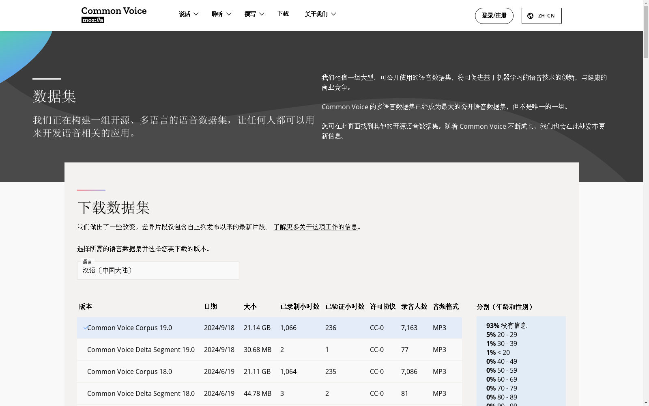
Task: Click the 录音人数 column header
Action: point(414,307)
